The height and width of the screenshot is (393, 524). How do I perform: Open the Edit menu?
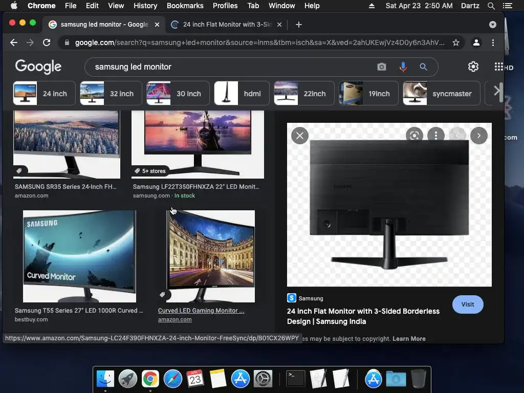point(92,6)
